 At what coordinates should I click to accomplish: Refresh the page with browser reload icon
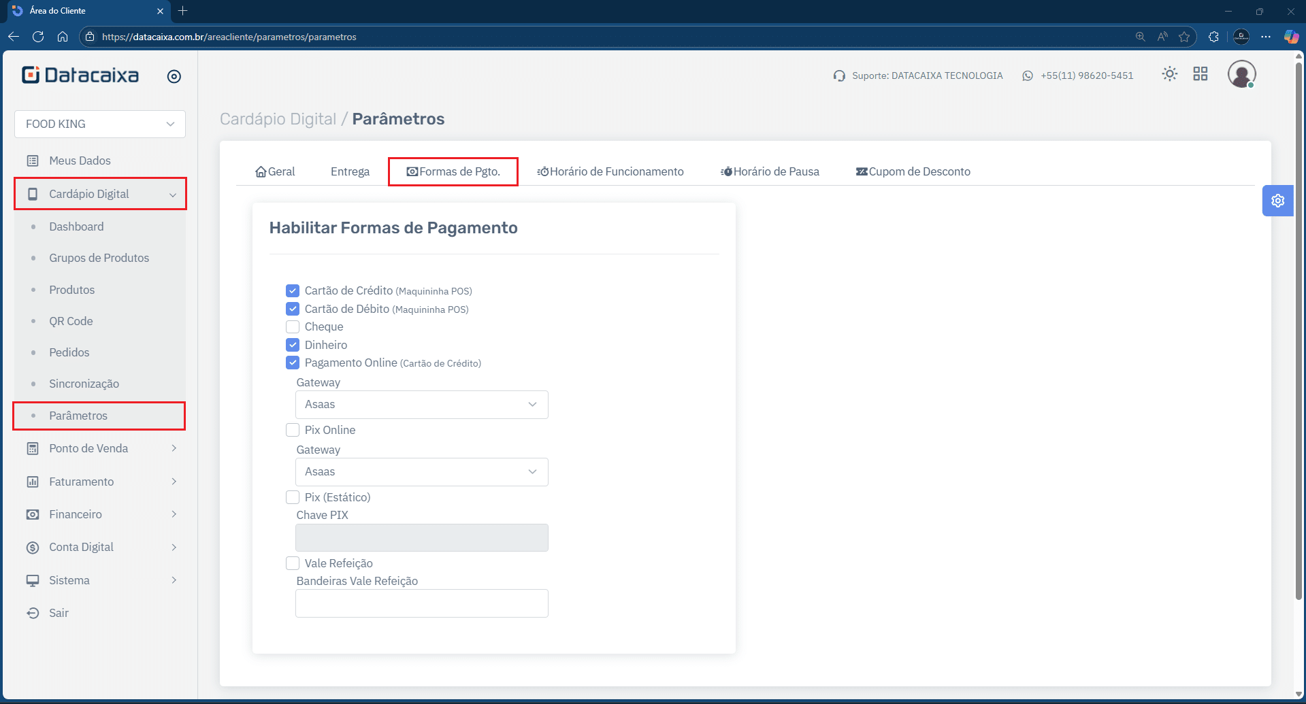[x=38, y=37]
